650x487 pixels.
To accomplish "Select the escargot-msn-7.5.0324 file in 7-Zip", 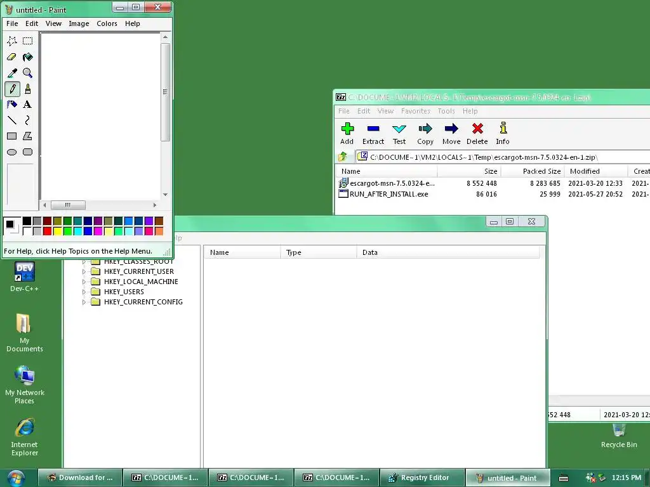I will click(x=392, y=183).
